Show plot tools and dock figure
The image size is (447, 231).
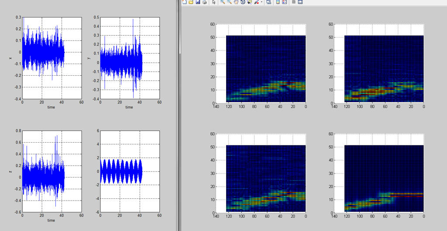coord(300,2)
